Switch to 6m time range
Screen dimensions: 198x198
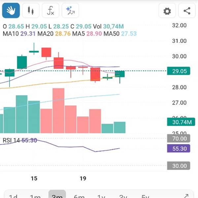[79, 196]
